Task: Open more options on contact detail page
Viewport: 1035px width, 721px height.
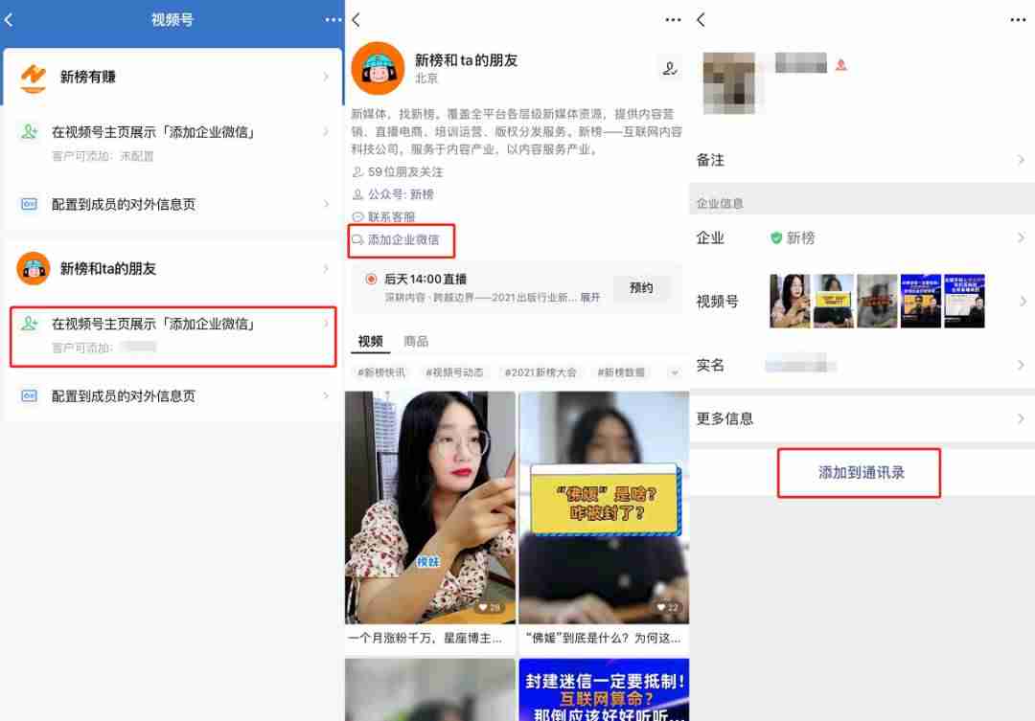Action: tap(1017, 20)
